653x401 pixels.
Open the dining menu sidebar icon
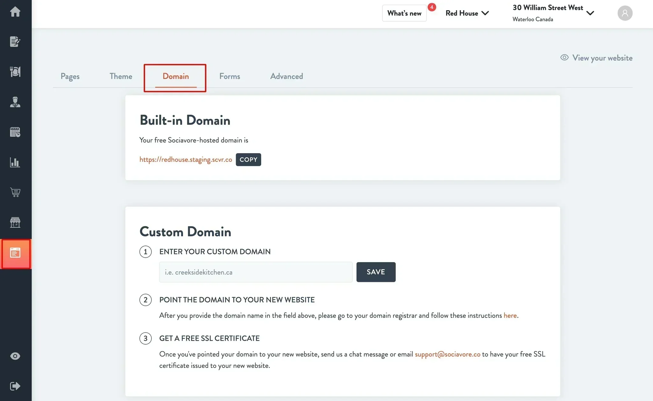[15, 72]
